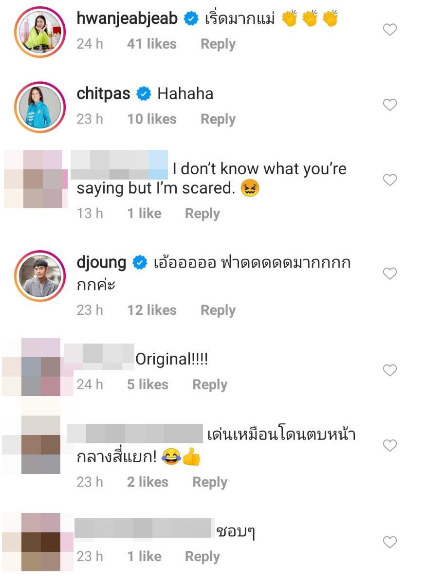Viewport: 423px width, 582px height.
Task: Reply to djoung's comment
Action: [x=218, y=310]
